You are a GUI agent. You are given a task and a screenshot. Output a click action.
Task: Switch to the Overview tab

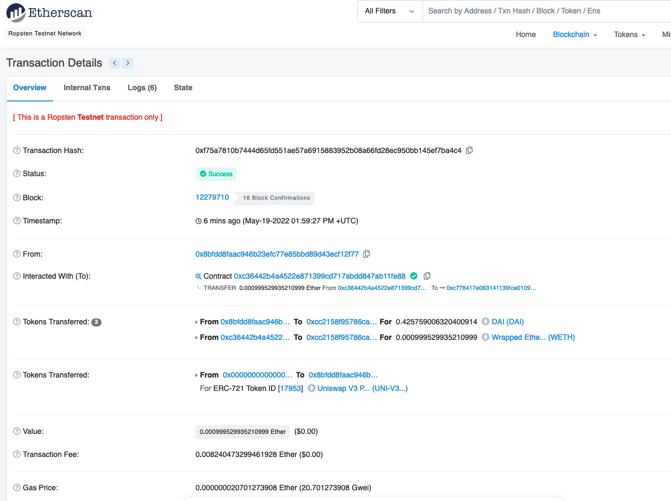[x=30, y=88]
